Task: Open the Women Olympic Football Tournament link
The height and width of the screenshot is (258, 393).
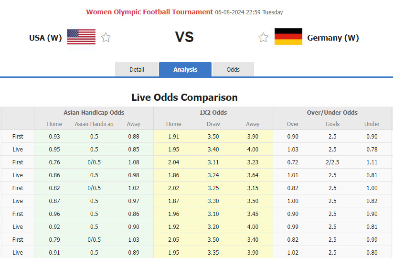Action: [x=149, y=12]
